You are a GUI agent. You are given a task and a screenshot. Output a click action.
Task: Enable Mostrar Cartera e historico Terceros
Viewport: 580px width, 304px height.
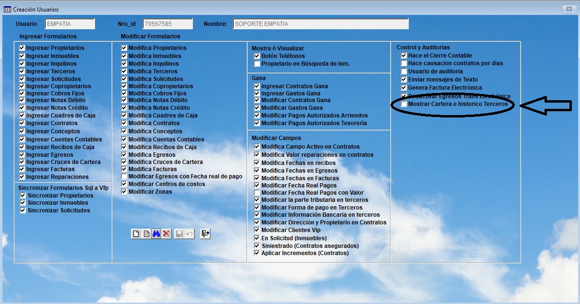click(404, 104)
